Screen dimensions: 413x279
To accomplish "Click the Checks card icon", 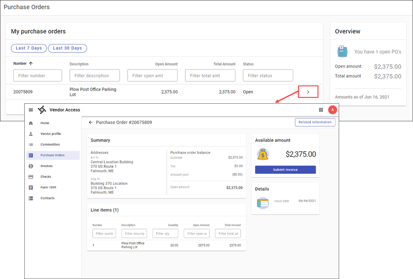I will 31,177.
